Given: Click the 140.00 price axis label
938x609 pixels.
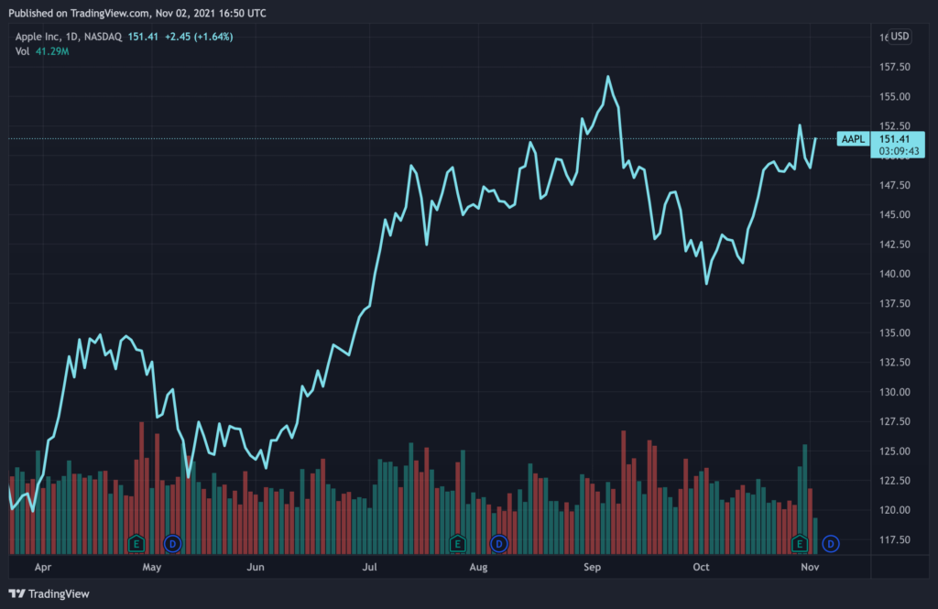Looking at the screenshot, I should tap(894, 274).
